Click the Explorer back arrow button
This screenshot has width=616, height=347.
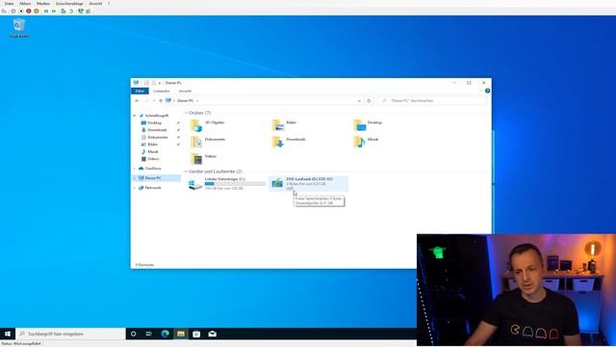point(137,100)
